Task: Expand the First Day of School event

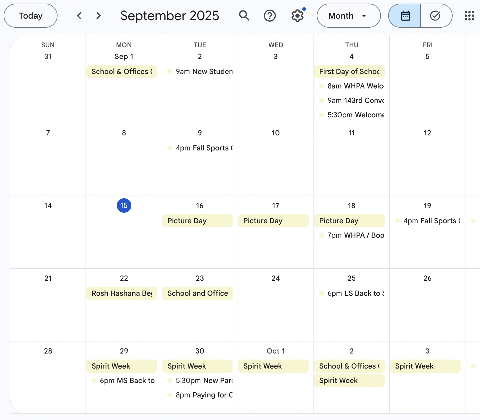Action: click(x=349, y=72)
